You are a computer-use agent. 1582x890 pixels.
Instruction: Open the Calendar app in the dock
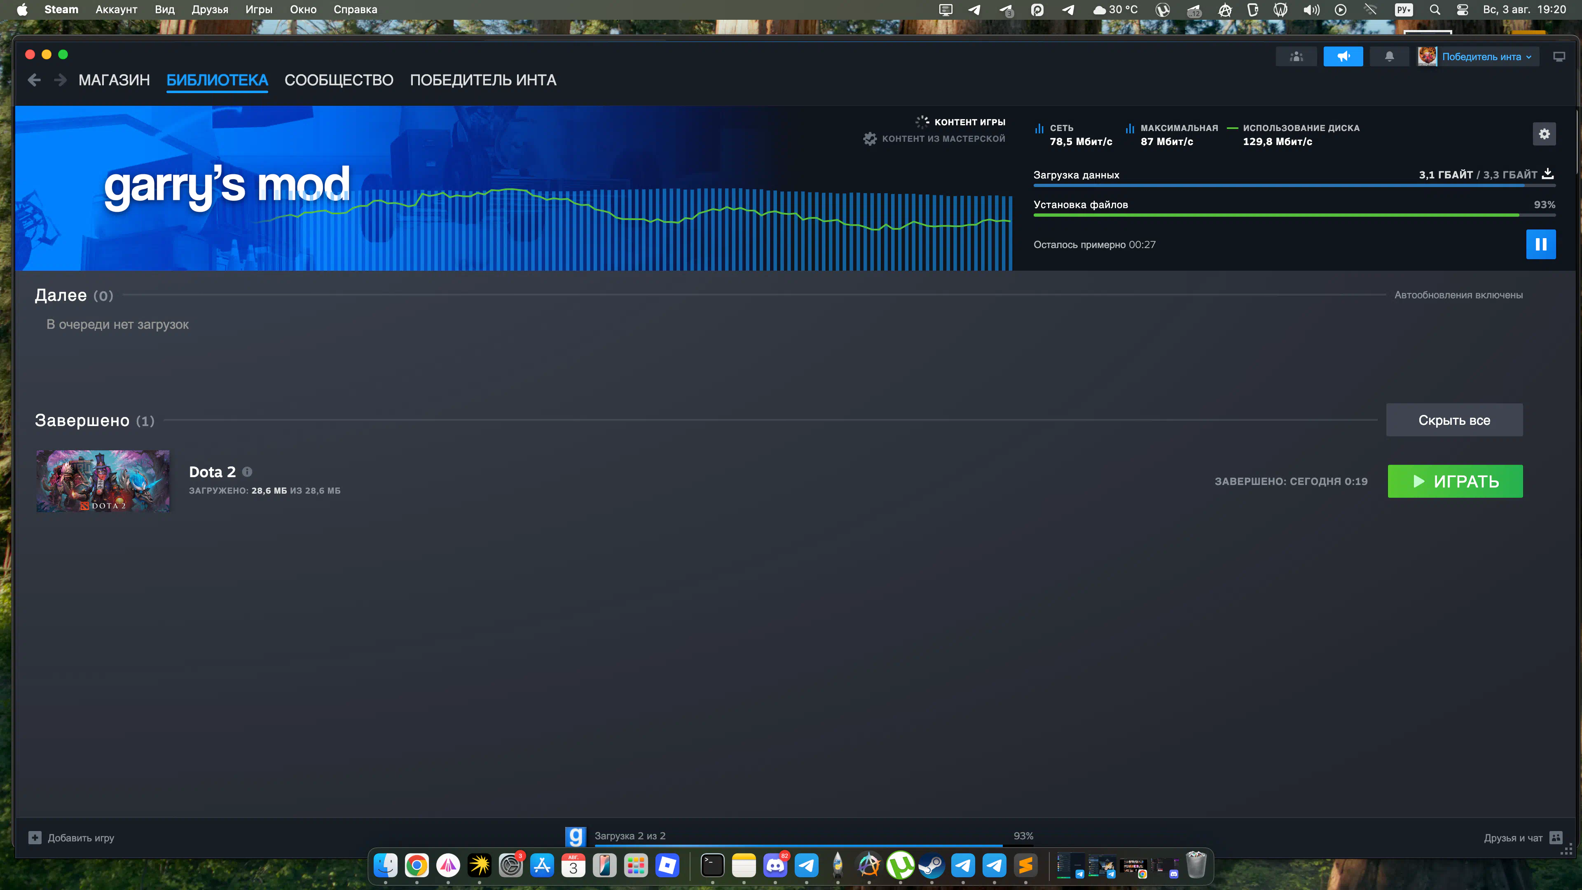coord(573,866)
